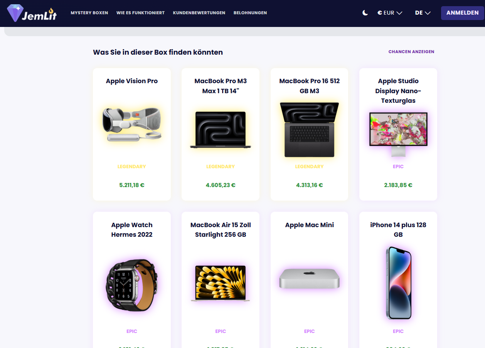
Task: Click the Apple Vision Pro title
Action: 132,81
